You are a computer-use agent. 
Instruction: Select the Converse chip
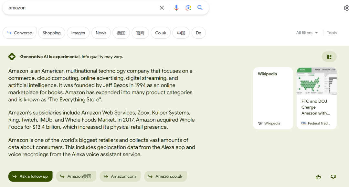pos(19,33)
